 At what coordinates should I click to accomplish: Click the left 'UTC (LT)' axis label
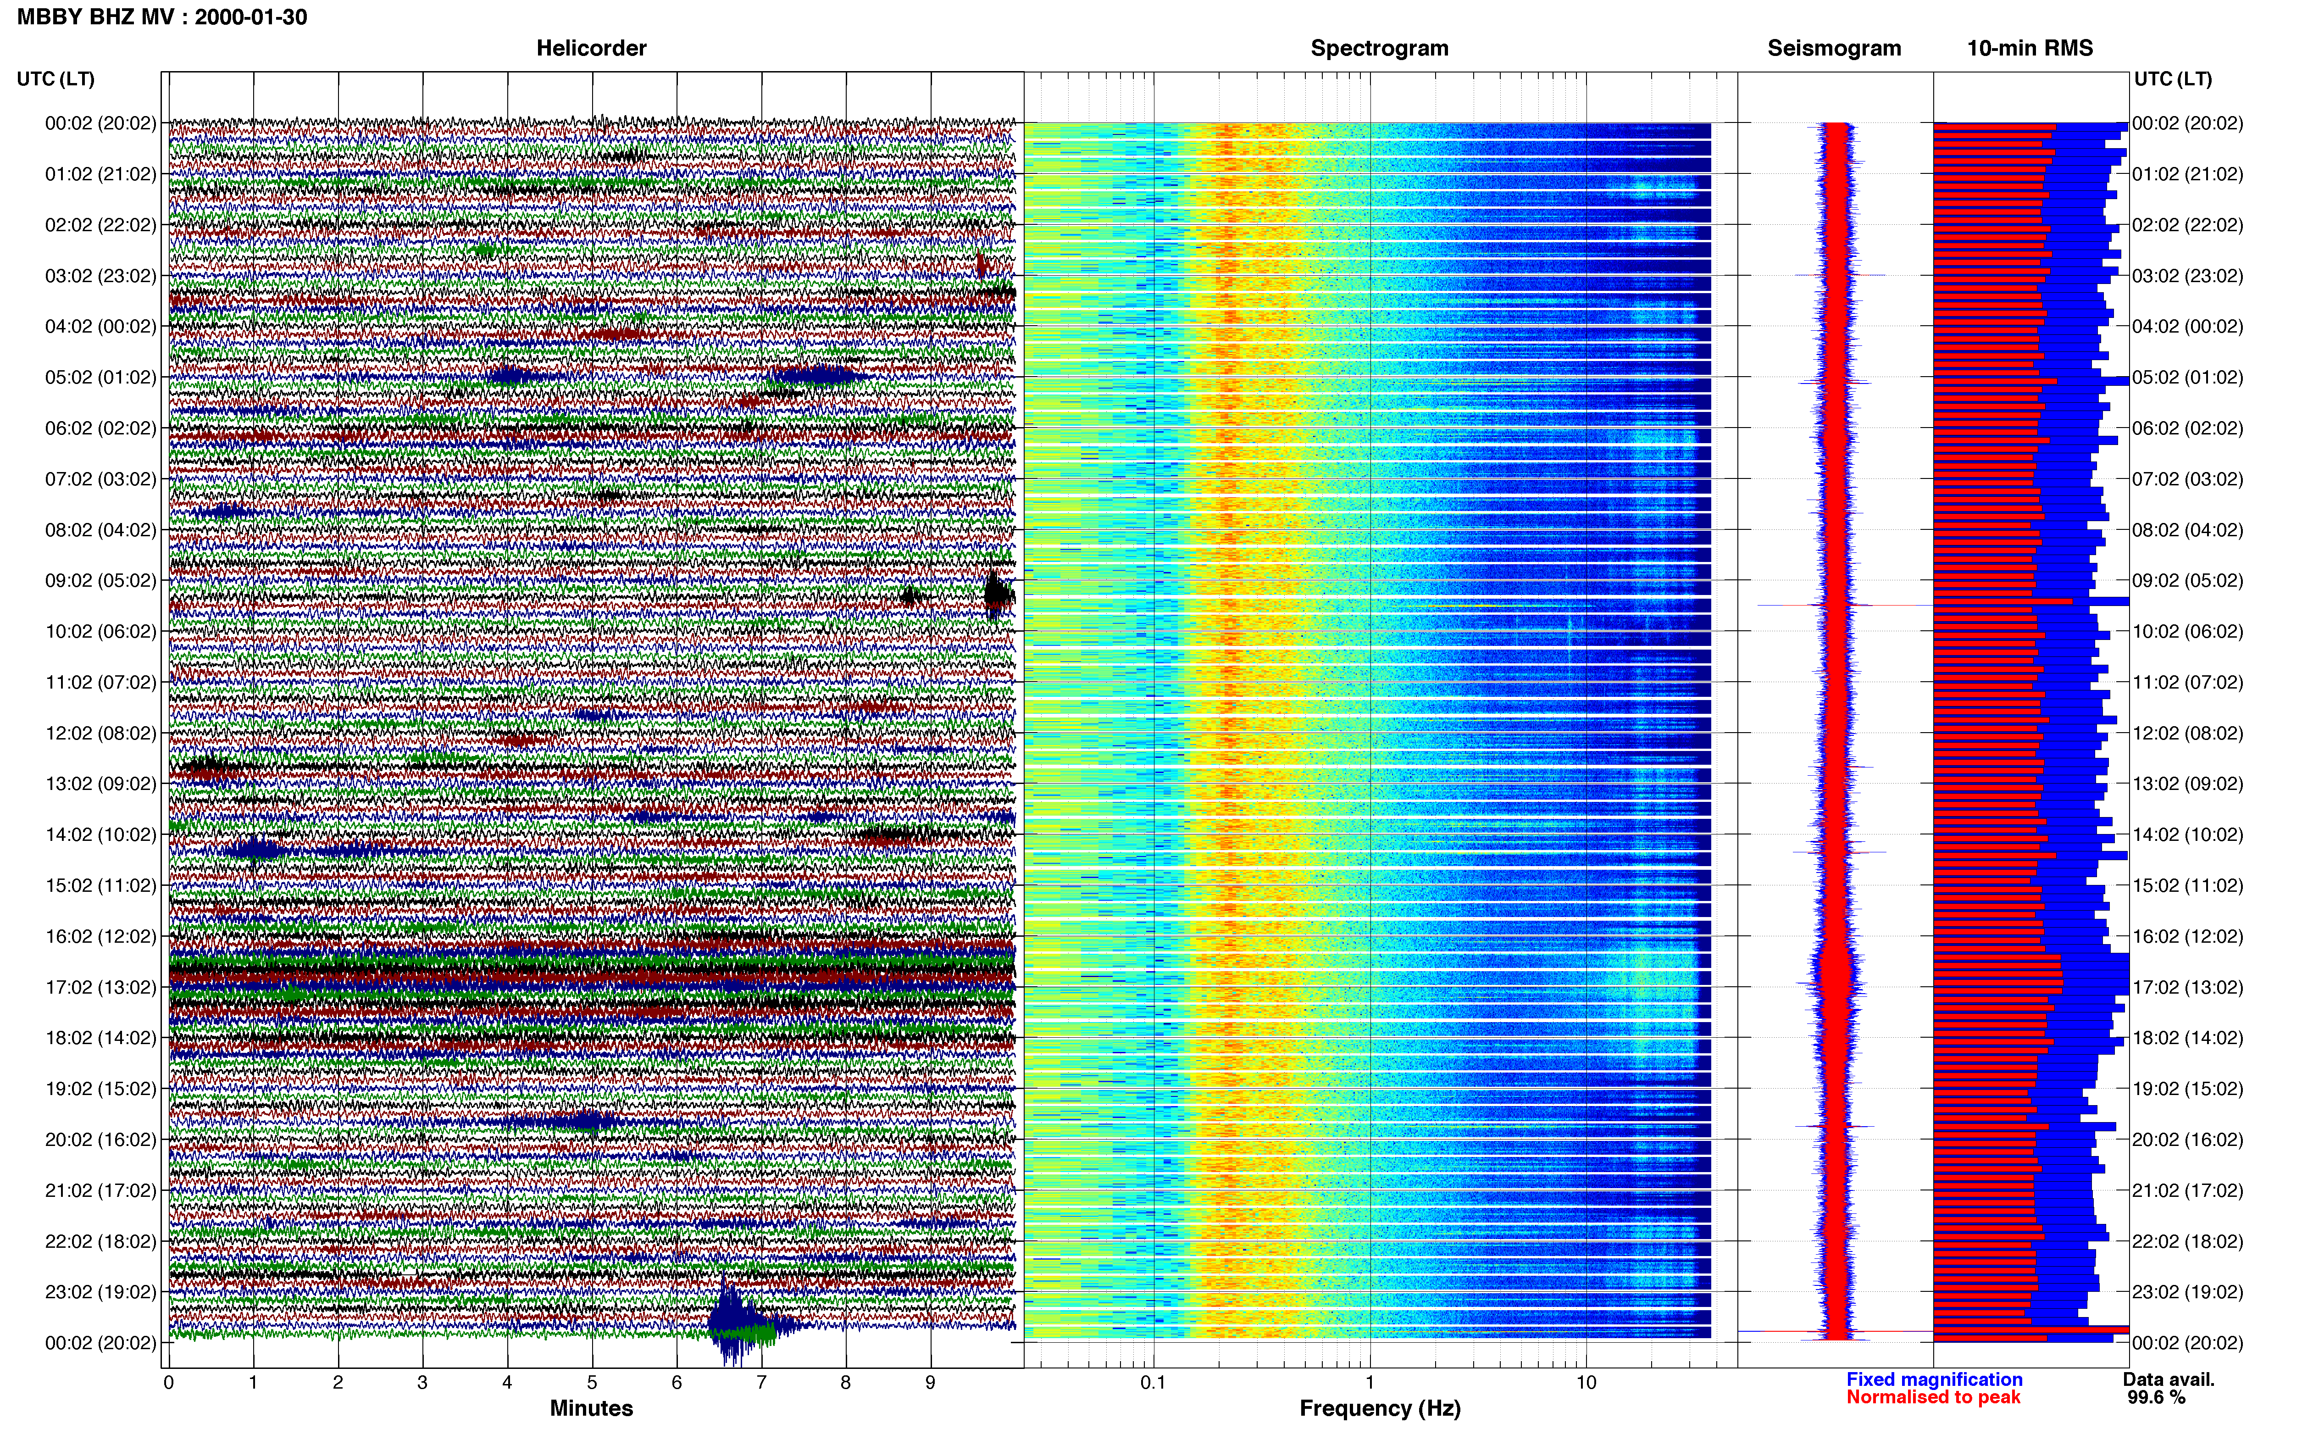click(55, 79)
